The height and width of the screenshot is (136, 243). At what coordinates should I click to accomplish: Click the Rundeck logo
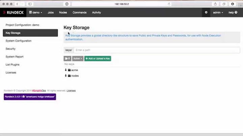[13, 12]
